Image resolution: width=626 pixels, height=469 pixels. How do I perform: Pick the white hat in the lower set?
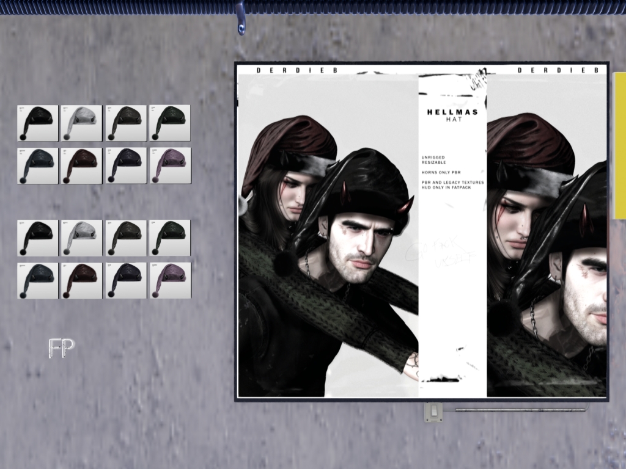point(81,238)
